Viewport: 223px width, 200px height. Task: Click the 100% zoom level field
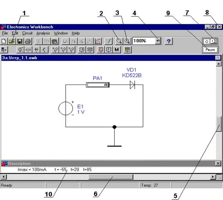pos(144,41)
